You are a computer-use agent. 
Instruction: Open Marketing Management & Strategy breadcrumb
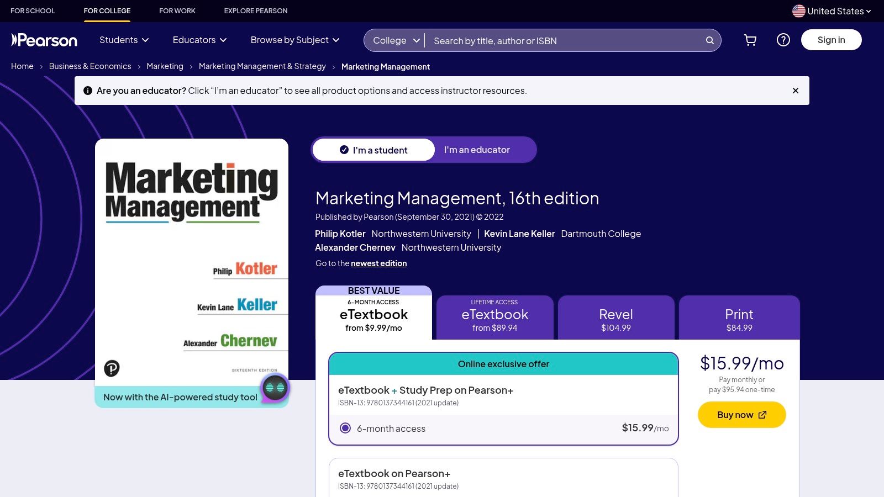click(x=262, y=66)
